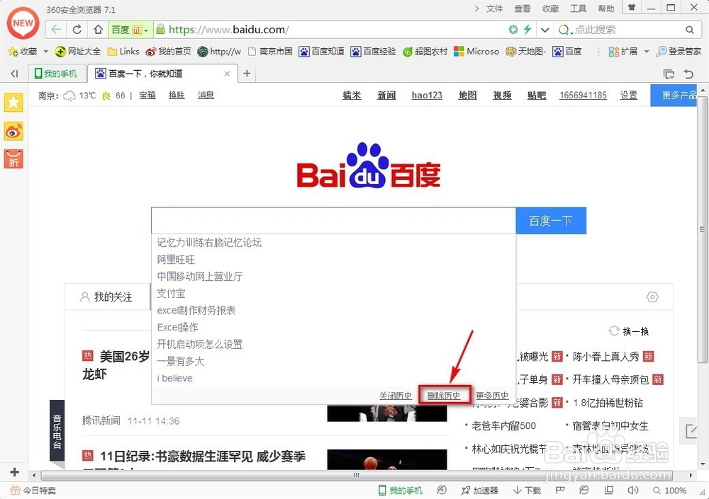Open the 折 discount shopping sidebar icon
Screen dimensions: 709x499
point(13,159)
